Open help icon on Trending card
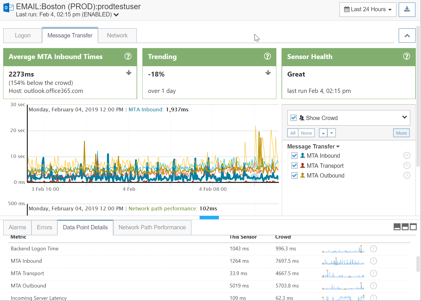This screenshot has height=301, width=421. coord(267,56)
